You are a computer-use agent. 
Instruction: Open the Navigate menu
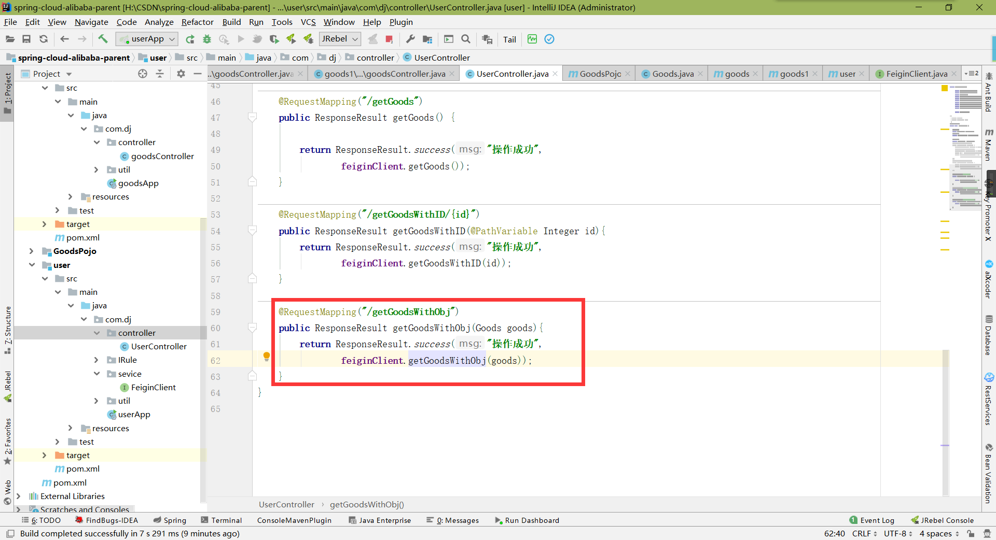point(91,22)
